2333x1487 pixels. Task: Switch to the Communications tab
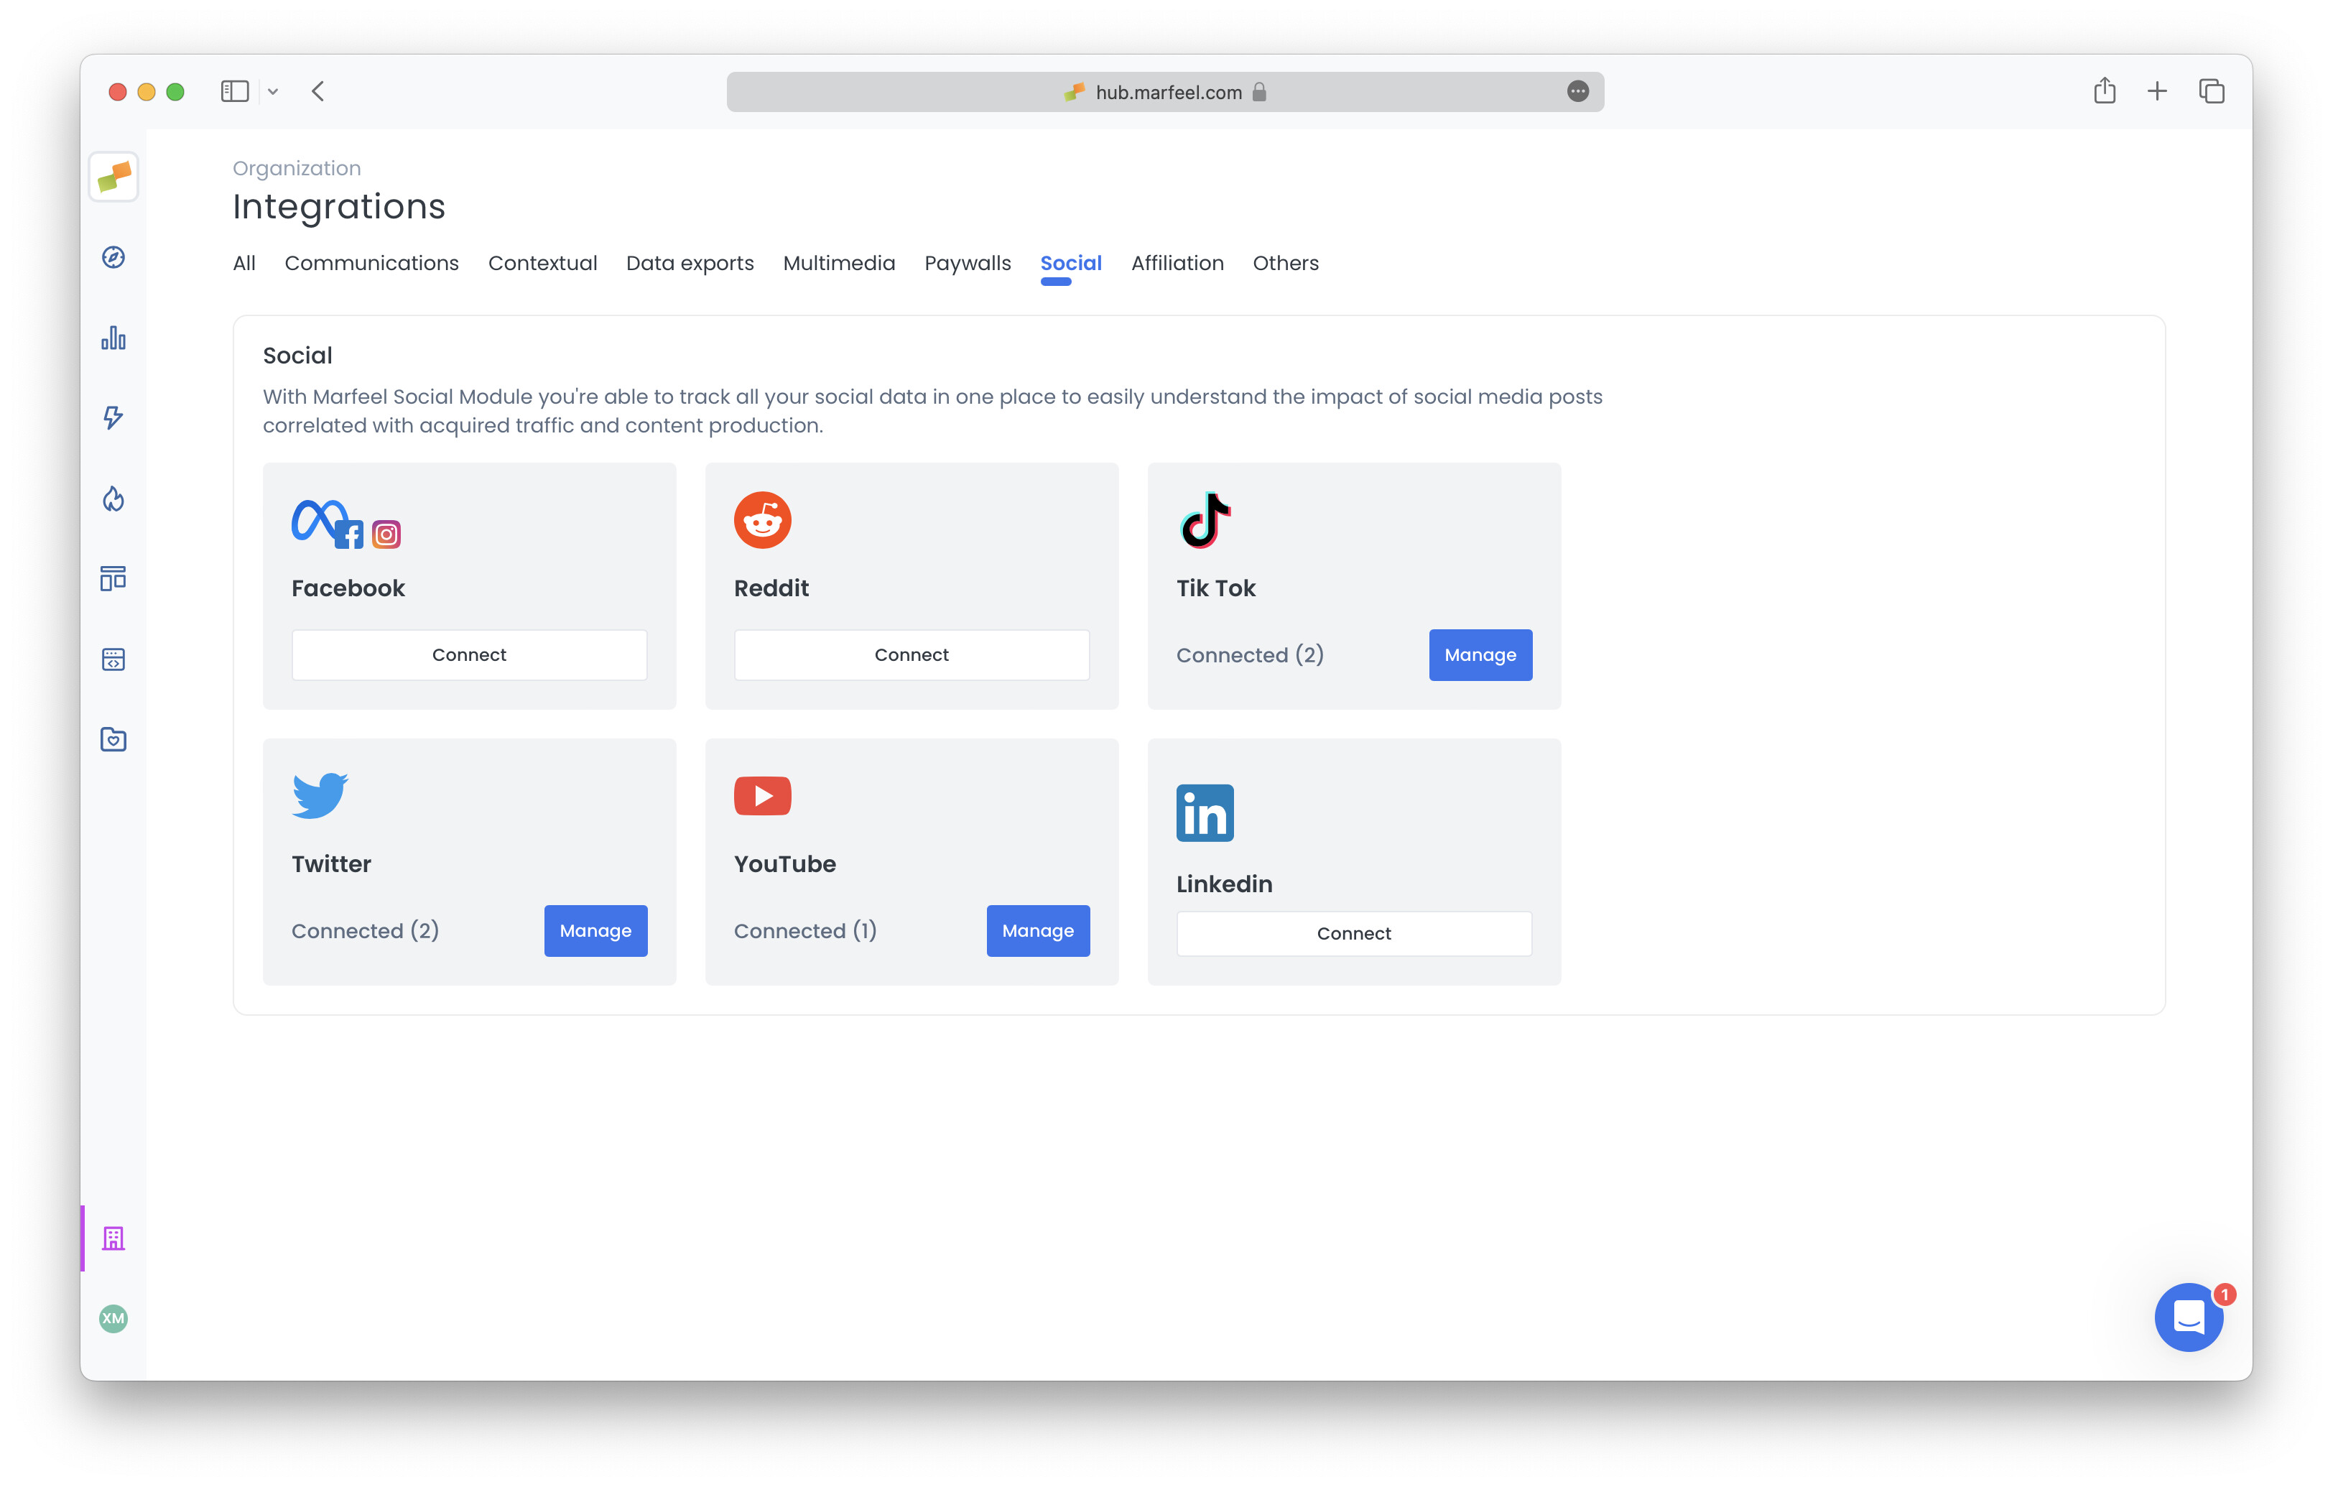(x=372, y=262)
